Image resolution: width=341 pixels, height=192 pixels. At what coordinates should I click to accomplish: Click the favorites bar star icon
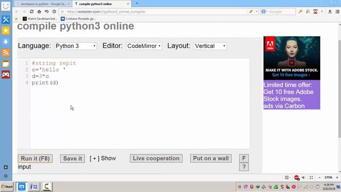click(x=16, y=19)
